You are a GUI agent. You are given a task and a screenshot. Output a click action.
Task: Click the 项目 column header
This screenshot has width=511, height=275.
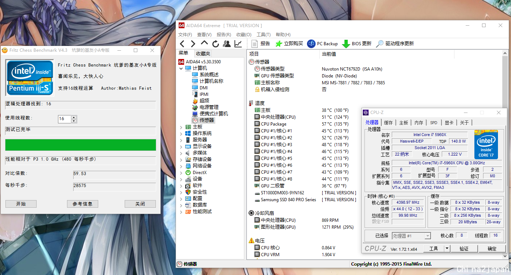(283, 54)
